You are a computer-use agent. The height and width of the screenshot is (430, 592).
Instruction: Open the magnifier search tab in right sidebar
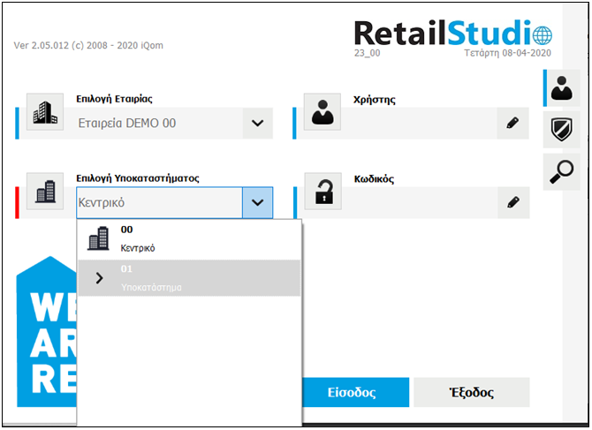[x=560, y=172]
